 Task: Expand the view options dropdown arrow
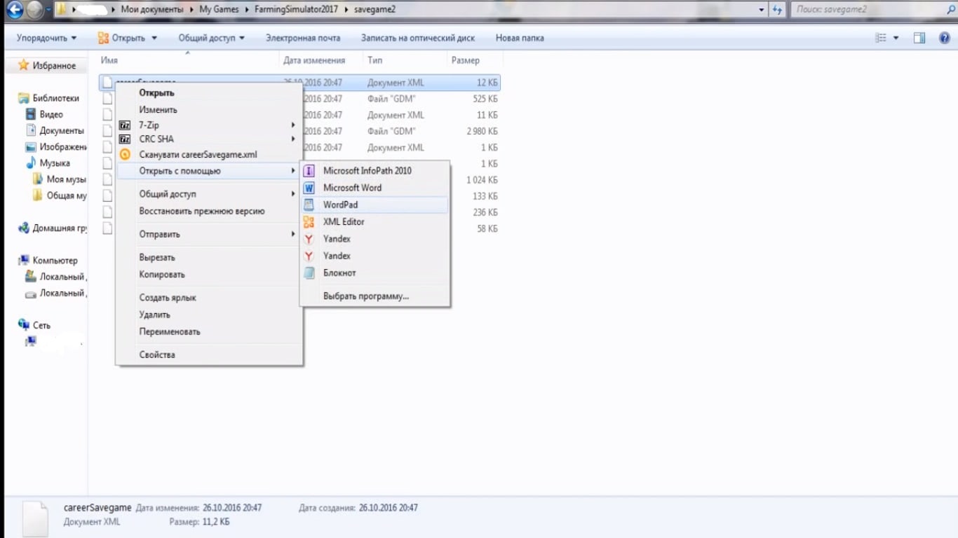(x=896, y=38)
